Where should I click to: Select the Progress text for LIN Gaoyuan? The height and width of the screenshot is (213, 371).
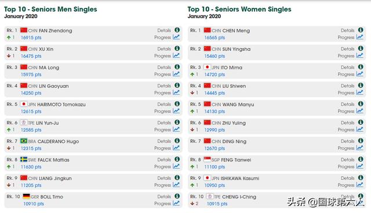(x=162, y=93)
